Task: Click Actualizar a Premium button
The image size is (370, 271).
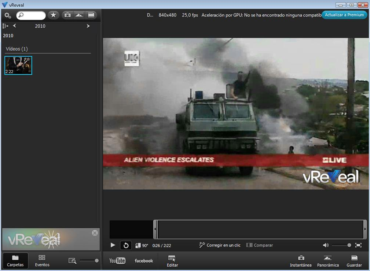Action: 344,15
